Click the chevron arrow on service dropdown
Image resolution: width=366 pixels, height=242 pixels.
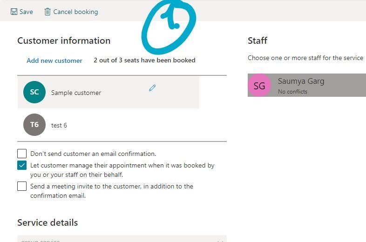220,241
